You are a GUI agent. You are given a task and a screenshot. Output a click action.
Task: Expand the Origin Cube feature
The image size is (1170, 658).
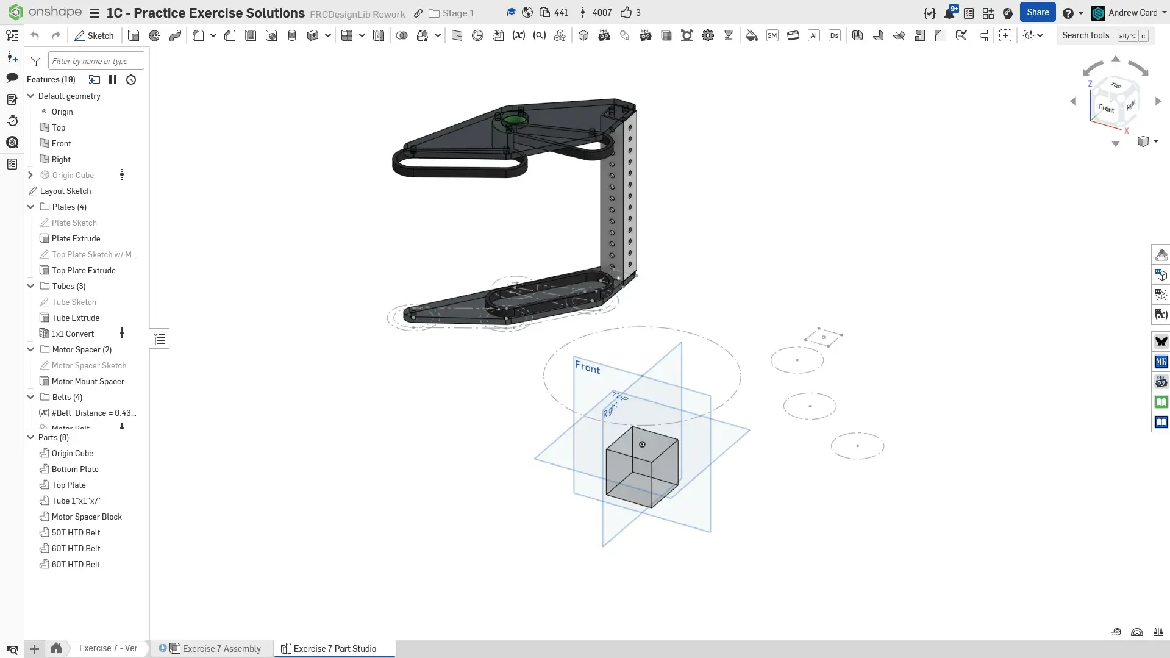(30, 175)
